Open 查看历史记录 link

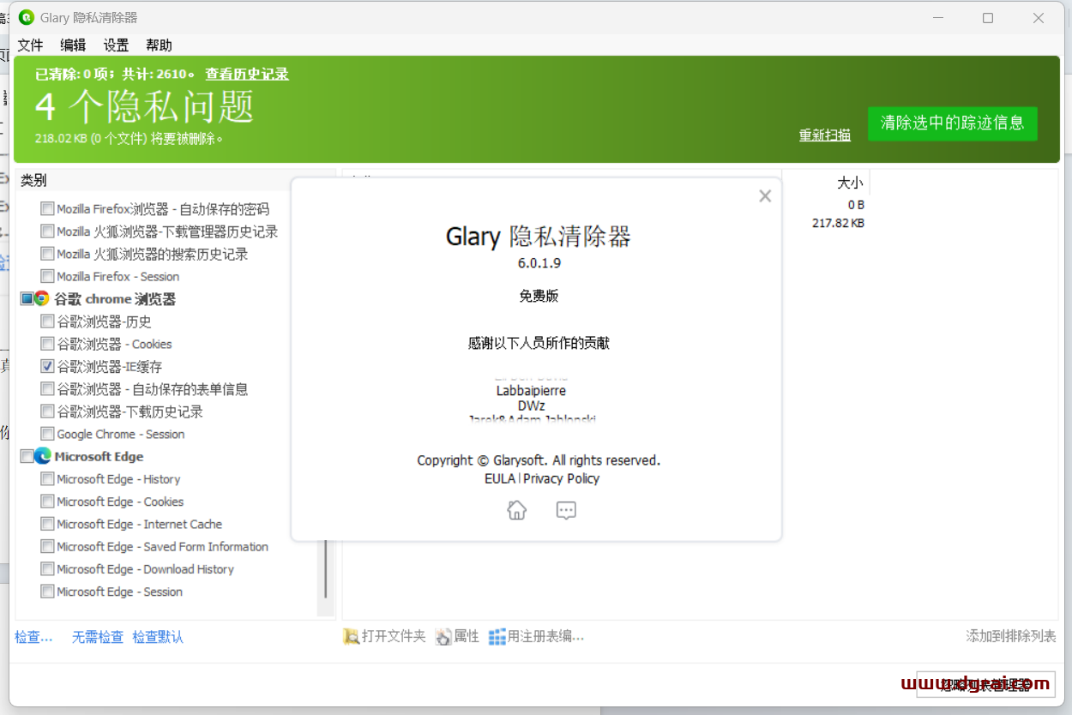247,75
